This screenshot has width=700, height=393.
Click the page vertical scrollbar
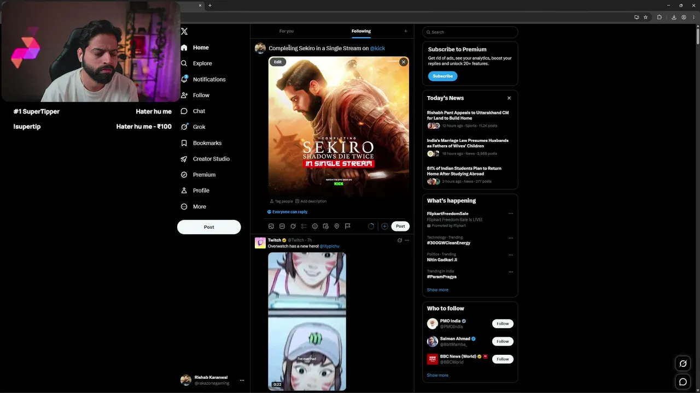pos(698,36)
